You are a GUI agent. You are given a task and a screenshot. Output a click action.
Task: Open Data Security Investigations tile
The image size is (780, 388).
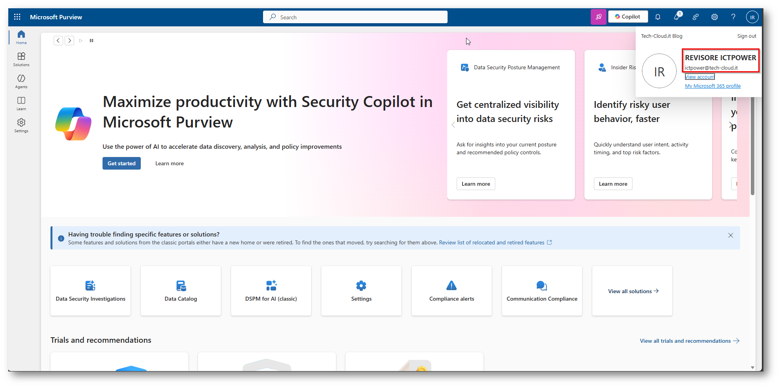(x=90, y=291)
